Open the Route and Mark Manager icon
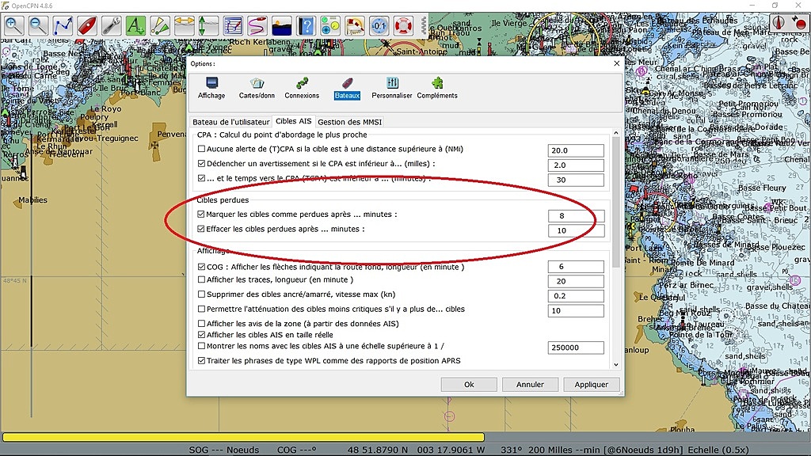The height and width of the screenshot is (456, 811). (233, 25)
